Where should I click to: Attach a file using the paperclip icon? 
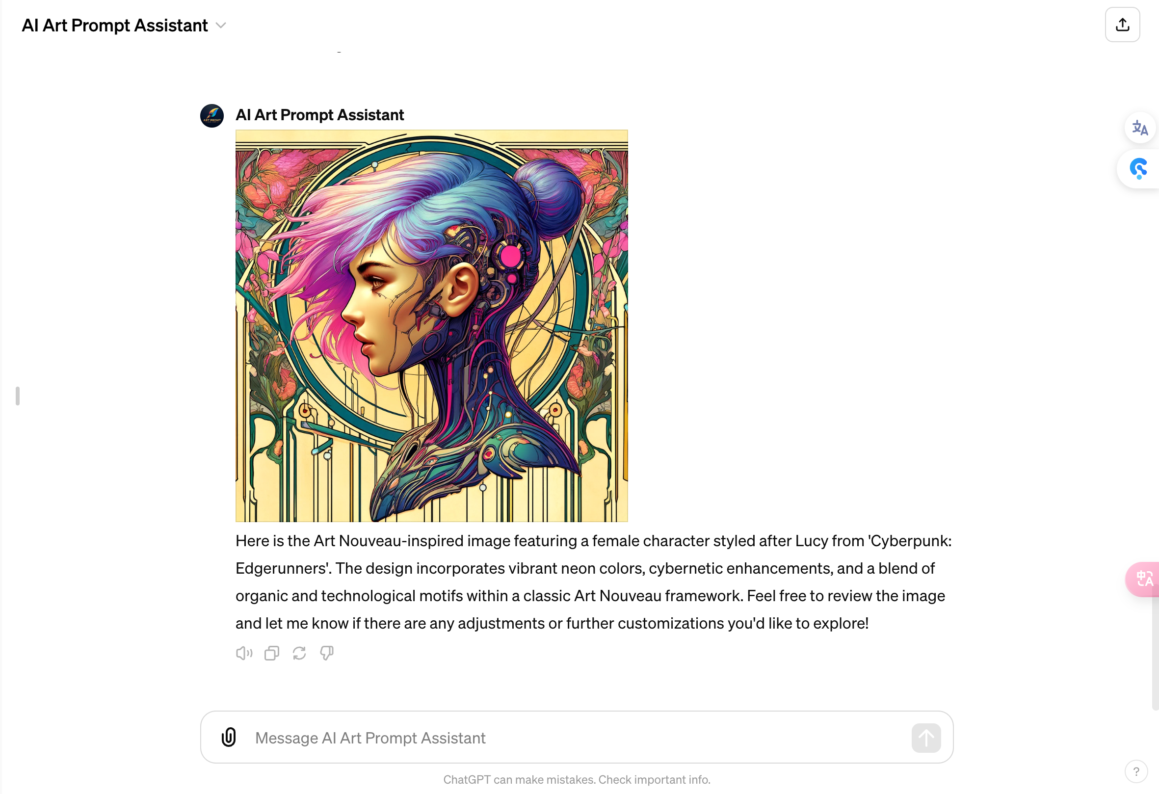click(228, 737)
